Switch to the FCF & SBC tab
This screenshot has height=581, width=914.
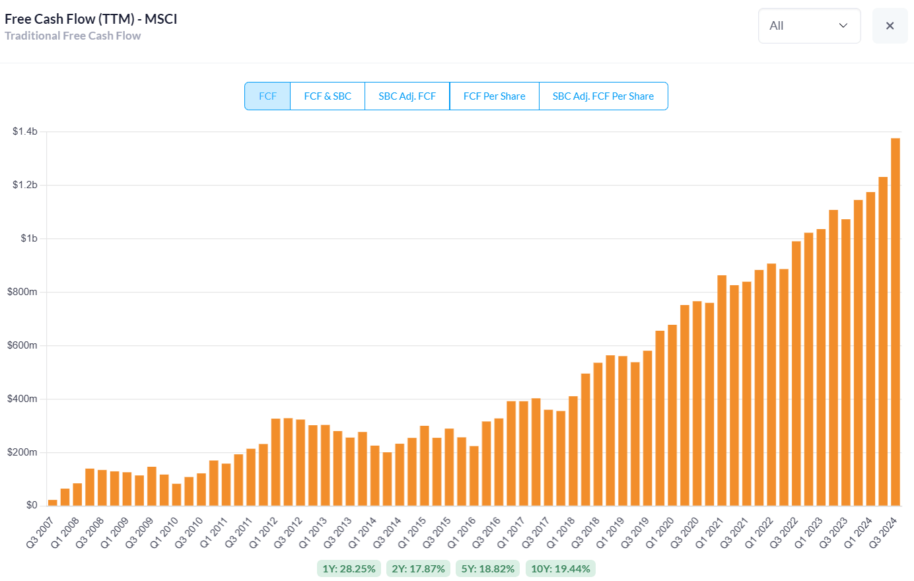tap(328, 96)
